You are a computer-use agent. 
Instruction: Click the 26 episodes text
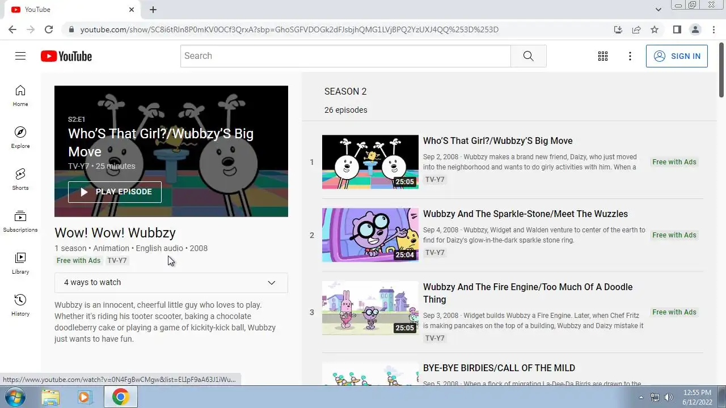pyautogui.click(x=345, y=110)
